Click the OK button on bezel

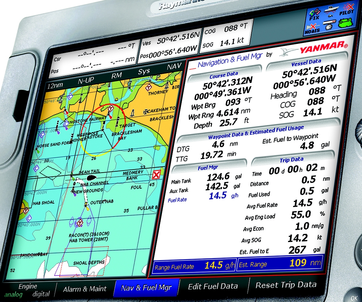(354, 298)
